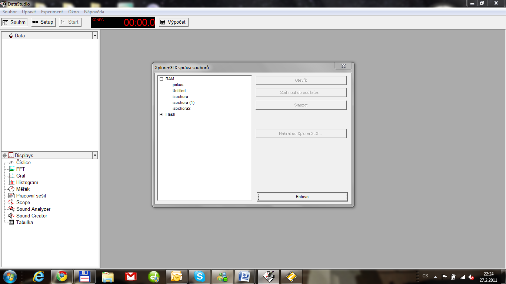The height and width of the screenshot is (284, 506).
Task: Select the Untitled file
Action: pos(179,91)
